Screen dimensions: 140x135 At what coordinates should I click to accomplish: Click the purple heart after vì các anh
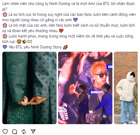click(75, 20)
